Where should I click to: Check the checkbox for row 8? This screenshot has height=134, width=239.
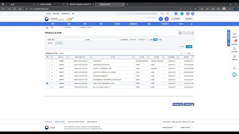[x=47, y=87]
